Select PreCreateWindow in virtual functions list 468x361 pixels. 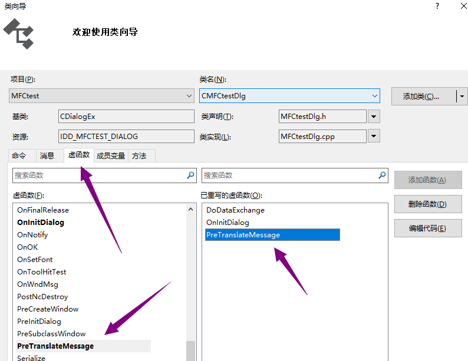coord(48,309)
